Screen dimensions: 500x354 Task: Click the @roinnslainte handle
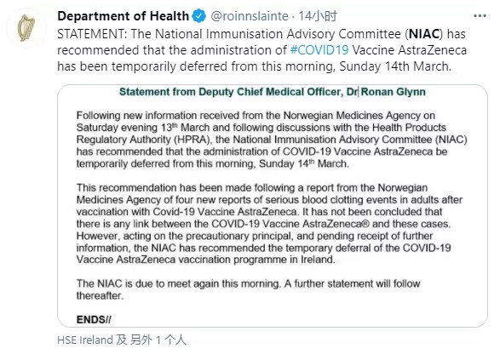250,16
